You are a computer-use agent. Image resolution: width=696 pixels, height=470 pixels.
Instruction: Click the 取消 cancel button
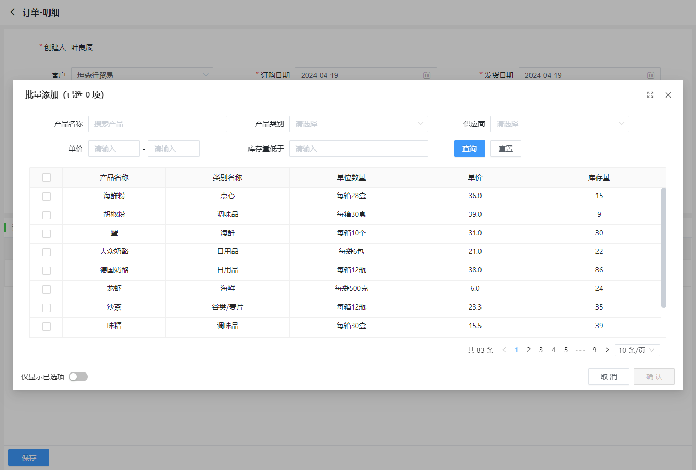pyautogui.click(x=608, y=377)
